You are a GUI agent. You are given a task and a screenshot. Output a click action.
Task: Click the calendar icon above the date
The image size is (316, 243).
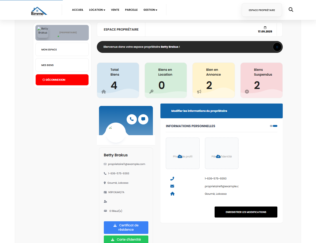[265, 28]
